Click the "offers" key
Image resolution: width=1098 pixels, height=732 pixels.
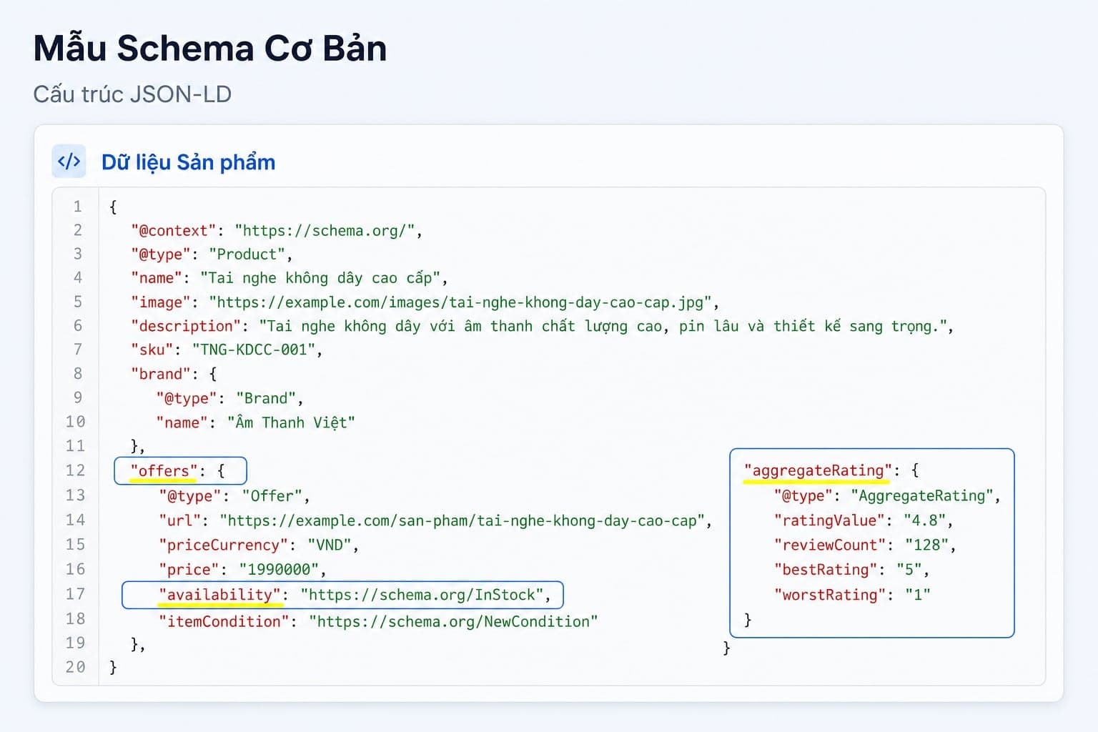click(164, 471)
